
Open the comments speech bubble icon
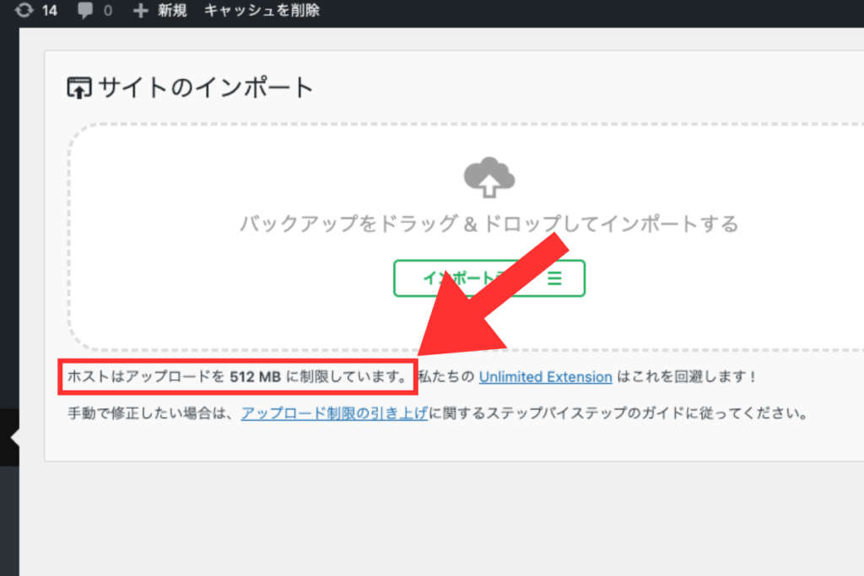coord(86,12)
